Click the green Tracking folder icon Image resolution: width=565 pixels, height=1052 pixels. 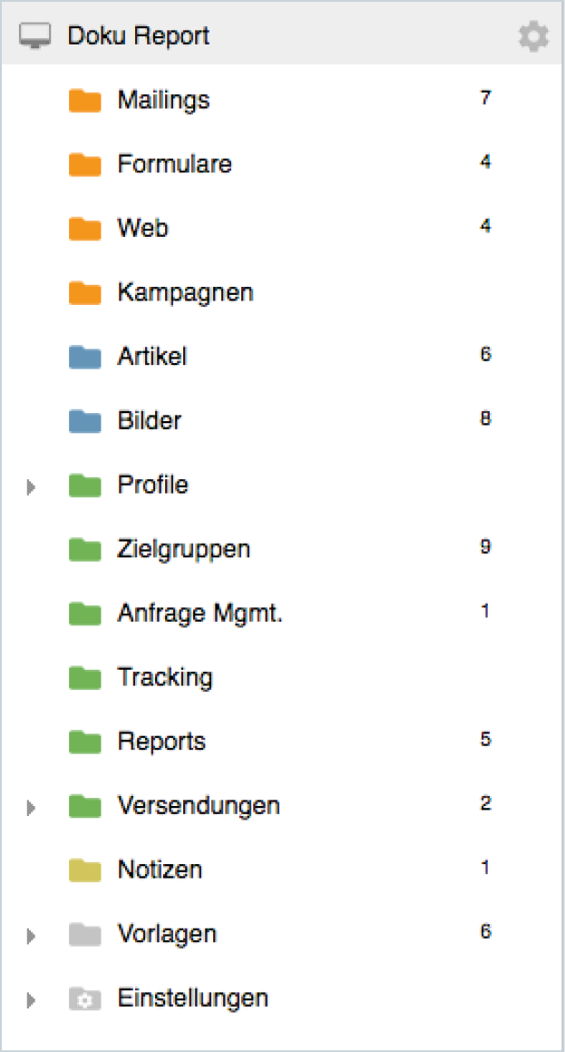pyautogui.click(x=84, y=678)
